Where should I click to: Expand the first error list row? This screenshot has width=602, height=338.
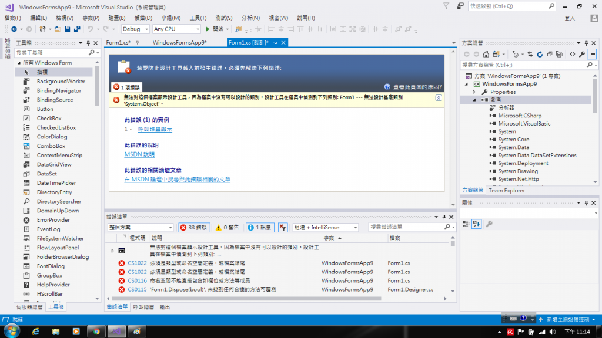tap(112, 251)
